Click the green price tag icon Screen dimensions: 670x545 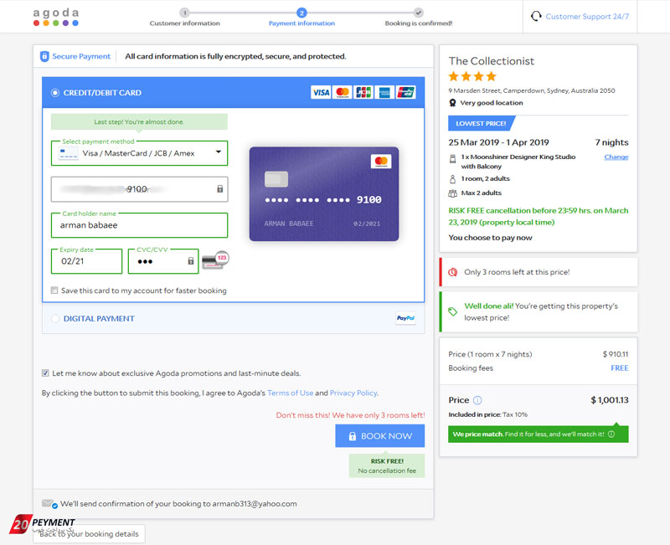[x=452, y=311]
